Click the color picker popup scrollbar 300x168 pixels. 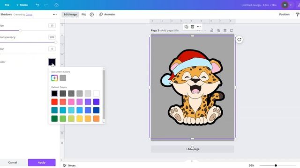(104, 94)
